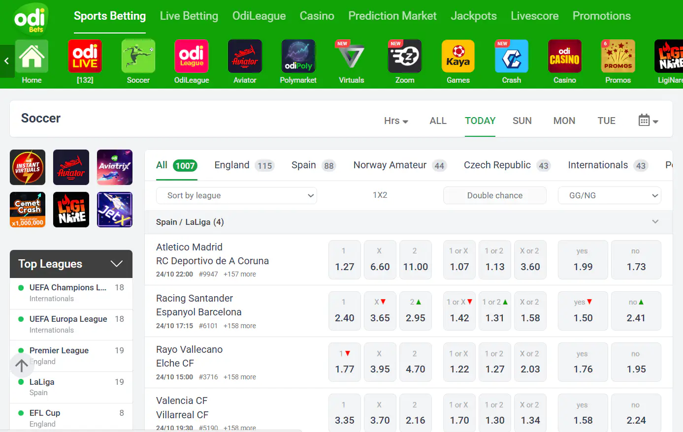Open the odi LIVE [132] icon
The height and width of the screenshot is (432, 683).
point(85,62)
